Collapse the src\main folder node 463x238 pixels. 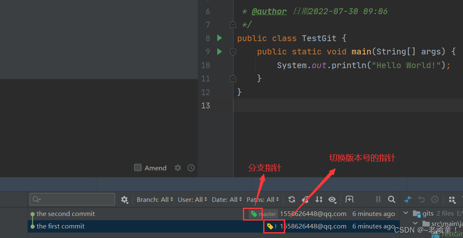pos(415,223)
